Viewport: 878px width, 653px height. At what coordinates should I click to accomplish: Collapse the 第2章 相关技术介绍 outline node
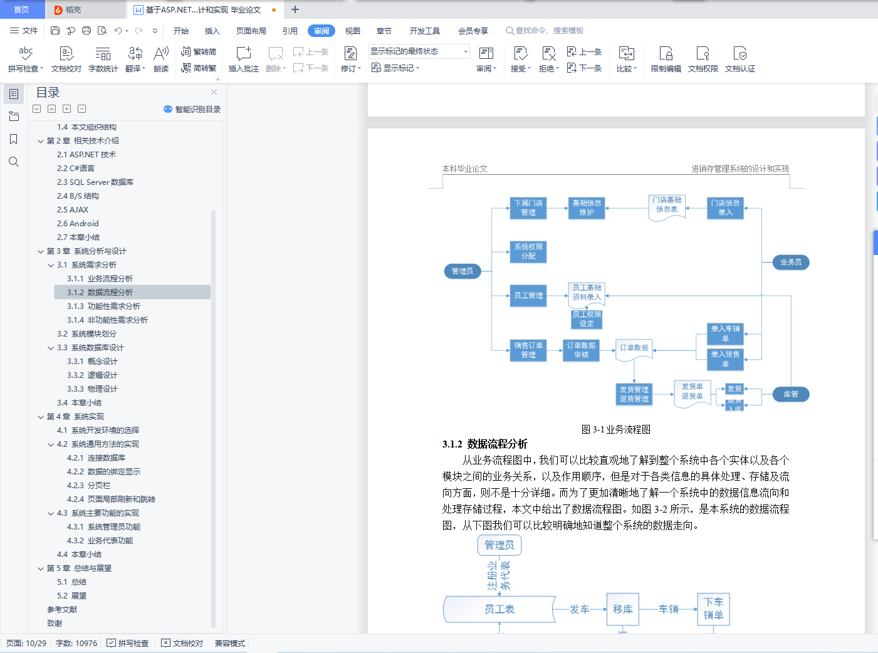[41, 141]
